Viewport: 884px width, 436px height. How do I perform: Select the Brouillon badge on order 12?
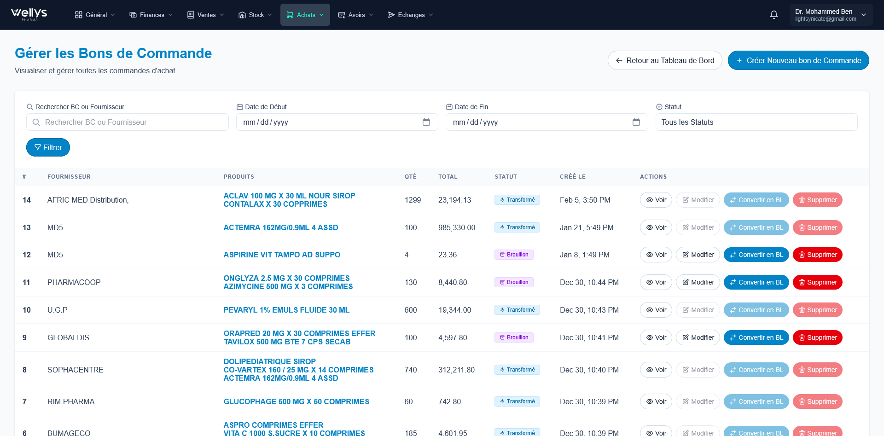(514, 255)
